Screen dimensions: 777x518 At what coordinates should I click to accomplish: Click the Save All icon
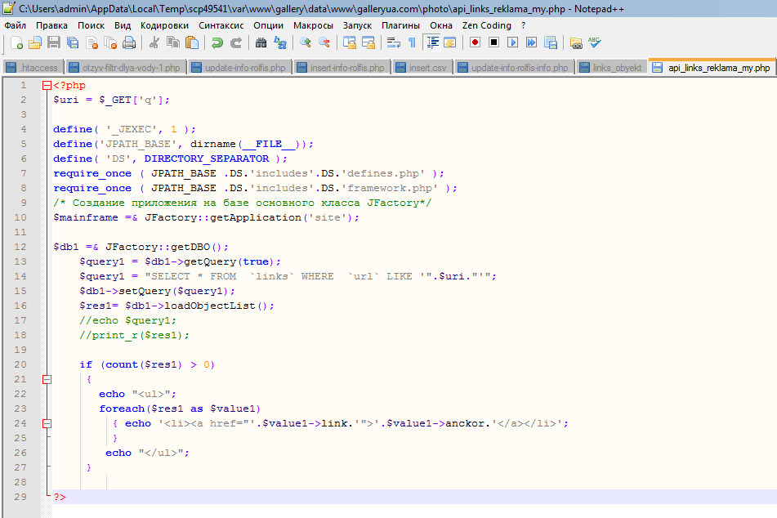pyautogui.click(x=73, y=43)
